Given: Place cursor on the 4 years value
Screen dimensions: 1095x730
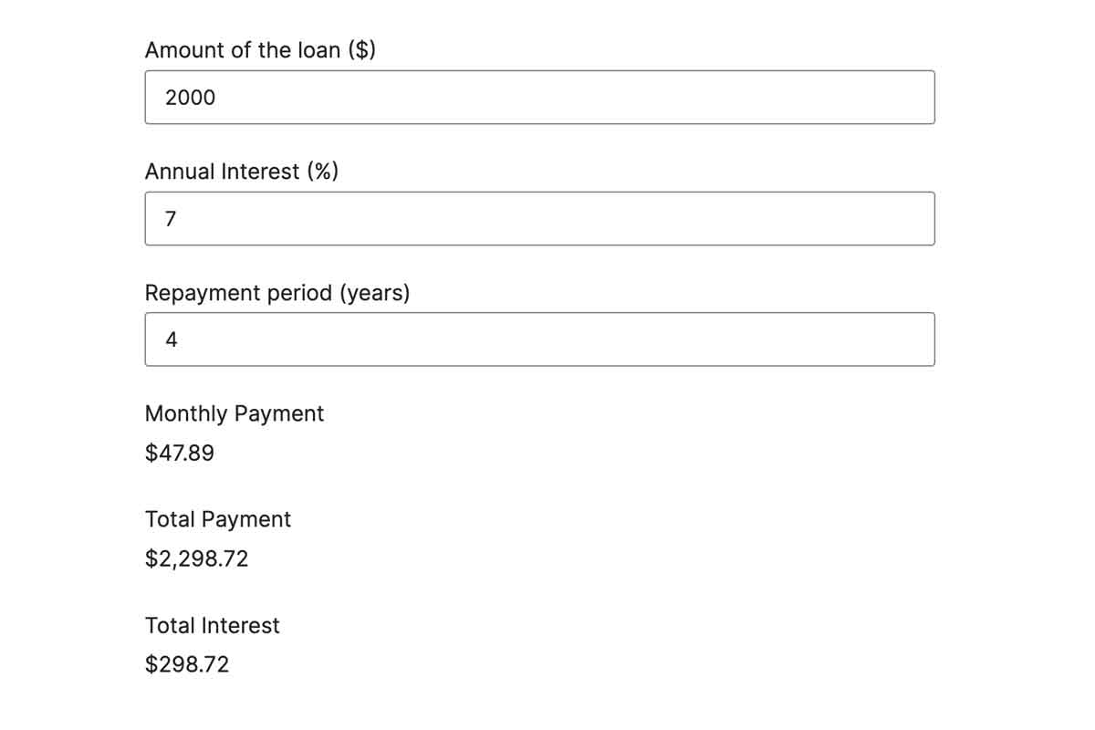Looking at the screenshot, I should [172, 339].
